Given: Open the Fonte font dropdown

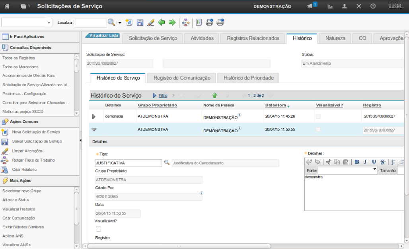Looking at the screenshot, I should (x=374, y=170).
